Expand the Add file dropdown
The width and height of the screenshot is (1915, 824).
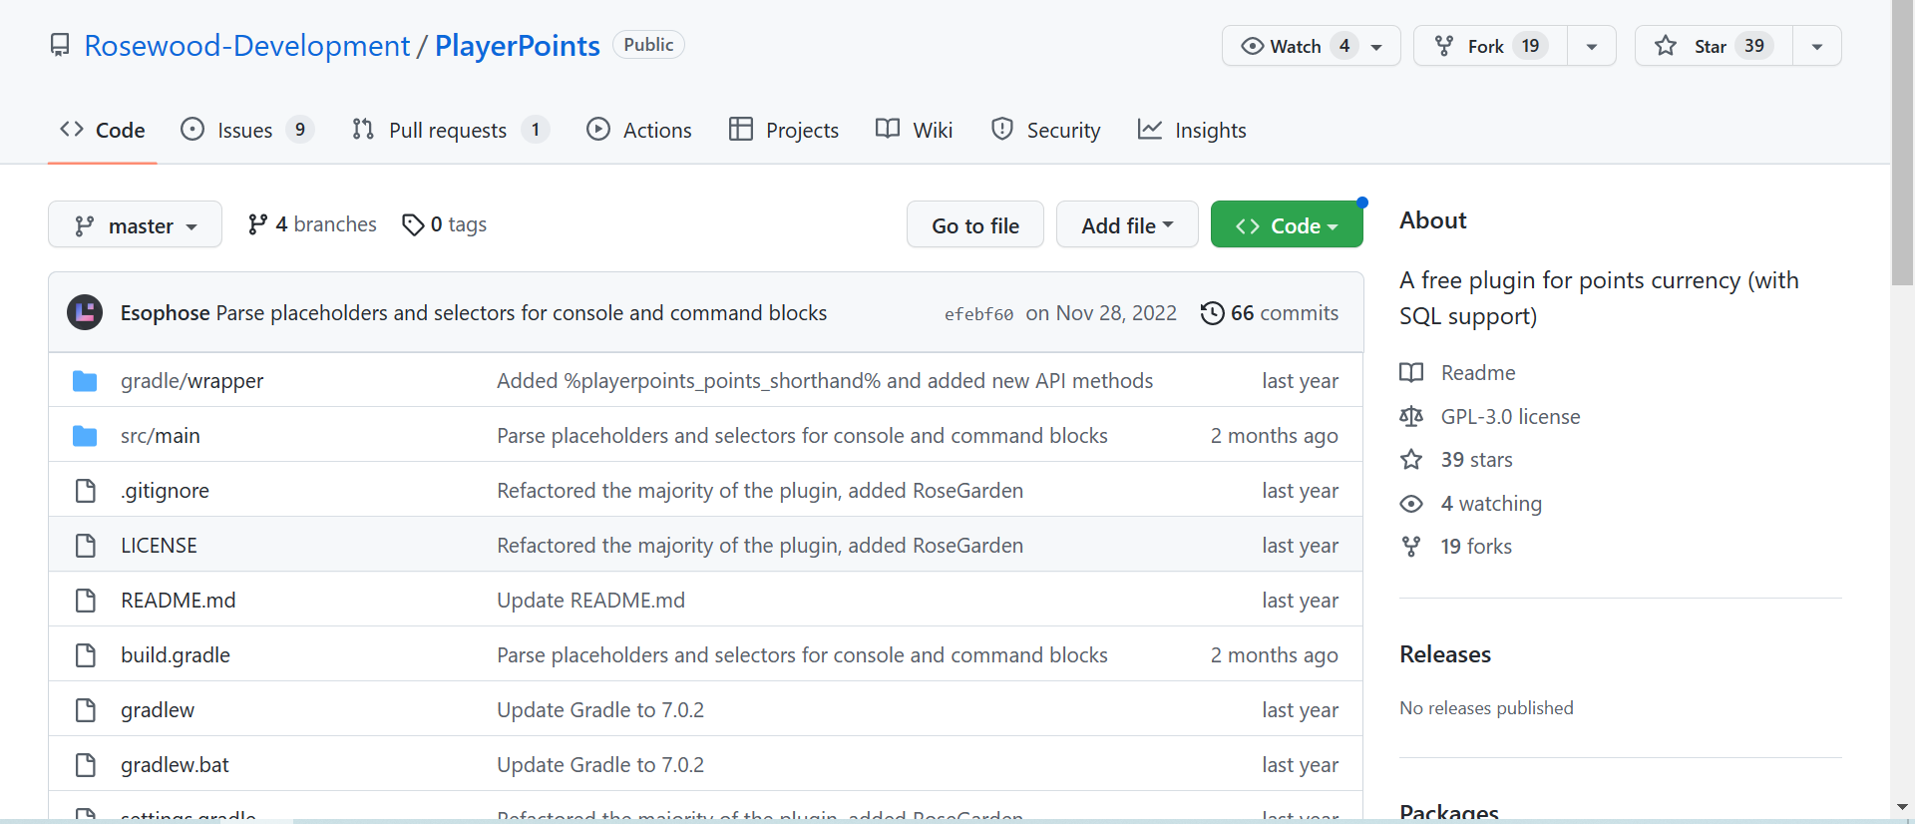(1127, 224)
